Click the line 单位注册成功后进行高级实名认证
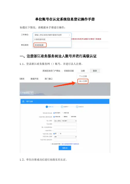This screenshot has width=130, height=184. coord(46,159)
